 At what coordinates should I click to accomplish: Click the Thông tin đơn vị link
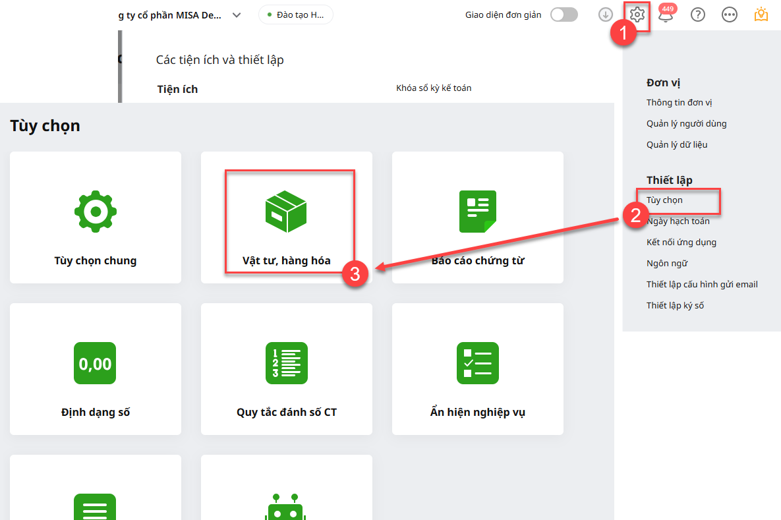coord(679,102)
